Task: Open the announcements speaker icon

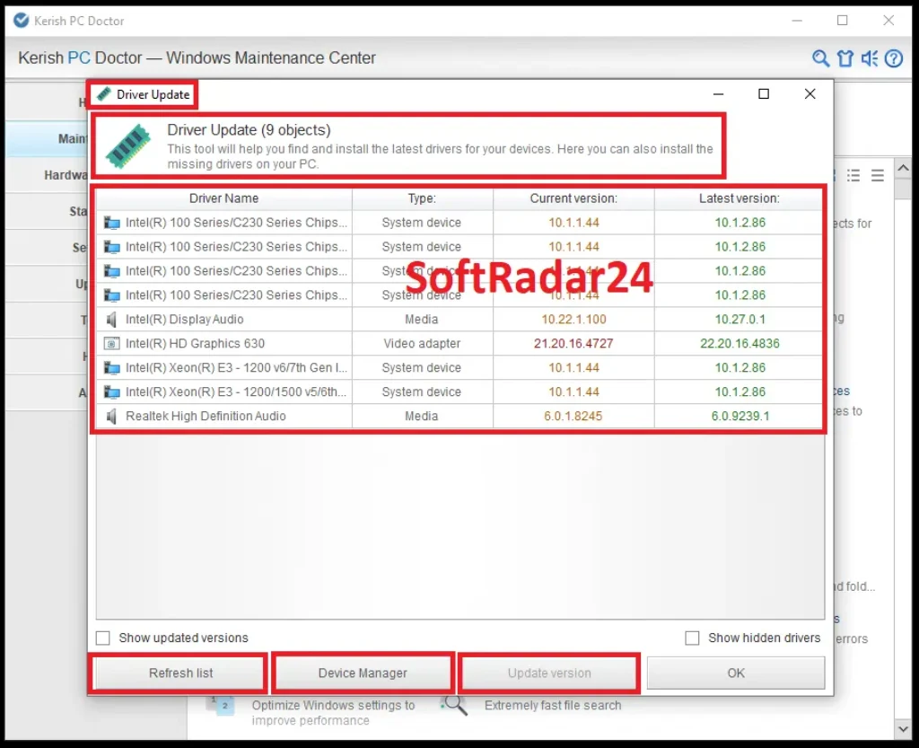Action: (868, 57)
